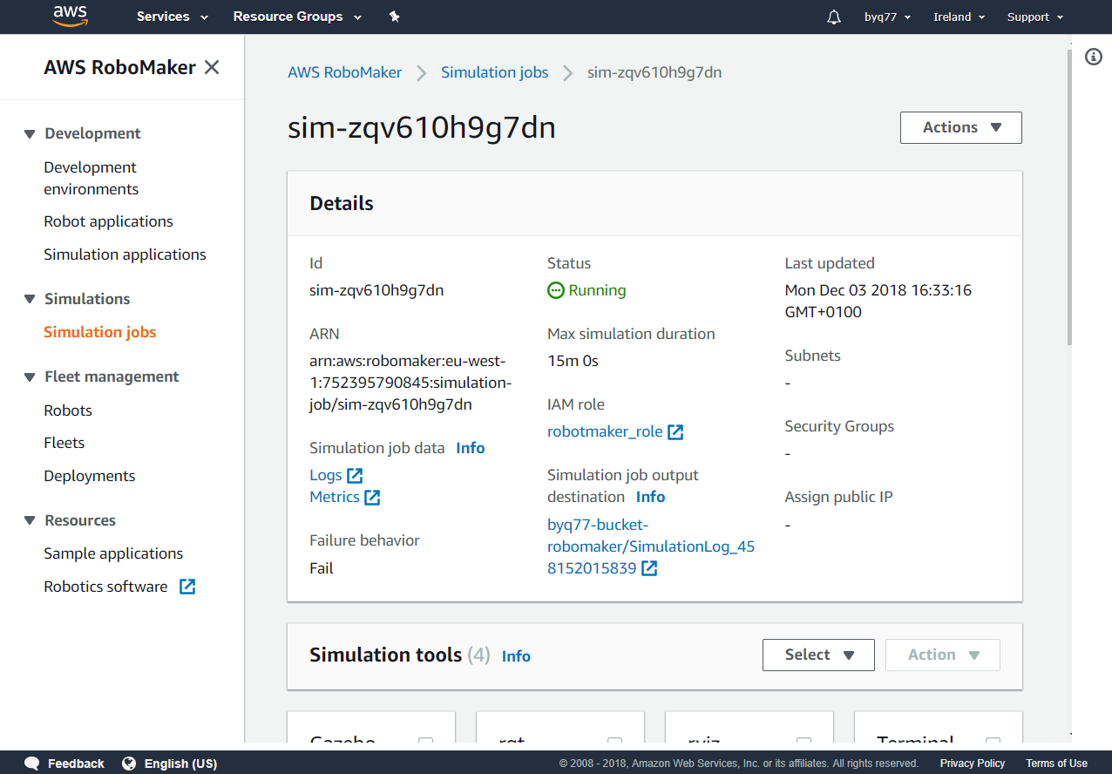Open the disabled Action dropdown
Viewport: 1112px width, 774px height.
tap(943, 655)
